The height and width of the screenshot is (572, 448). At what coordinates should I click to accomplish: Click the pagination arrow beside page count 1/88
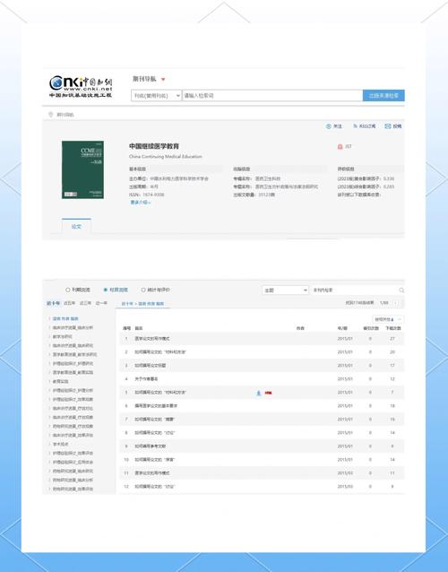[396, 303]
